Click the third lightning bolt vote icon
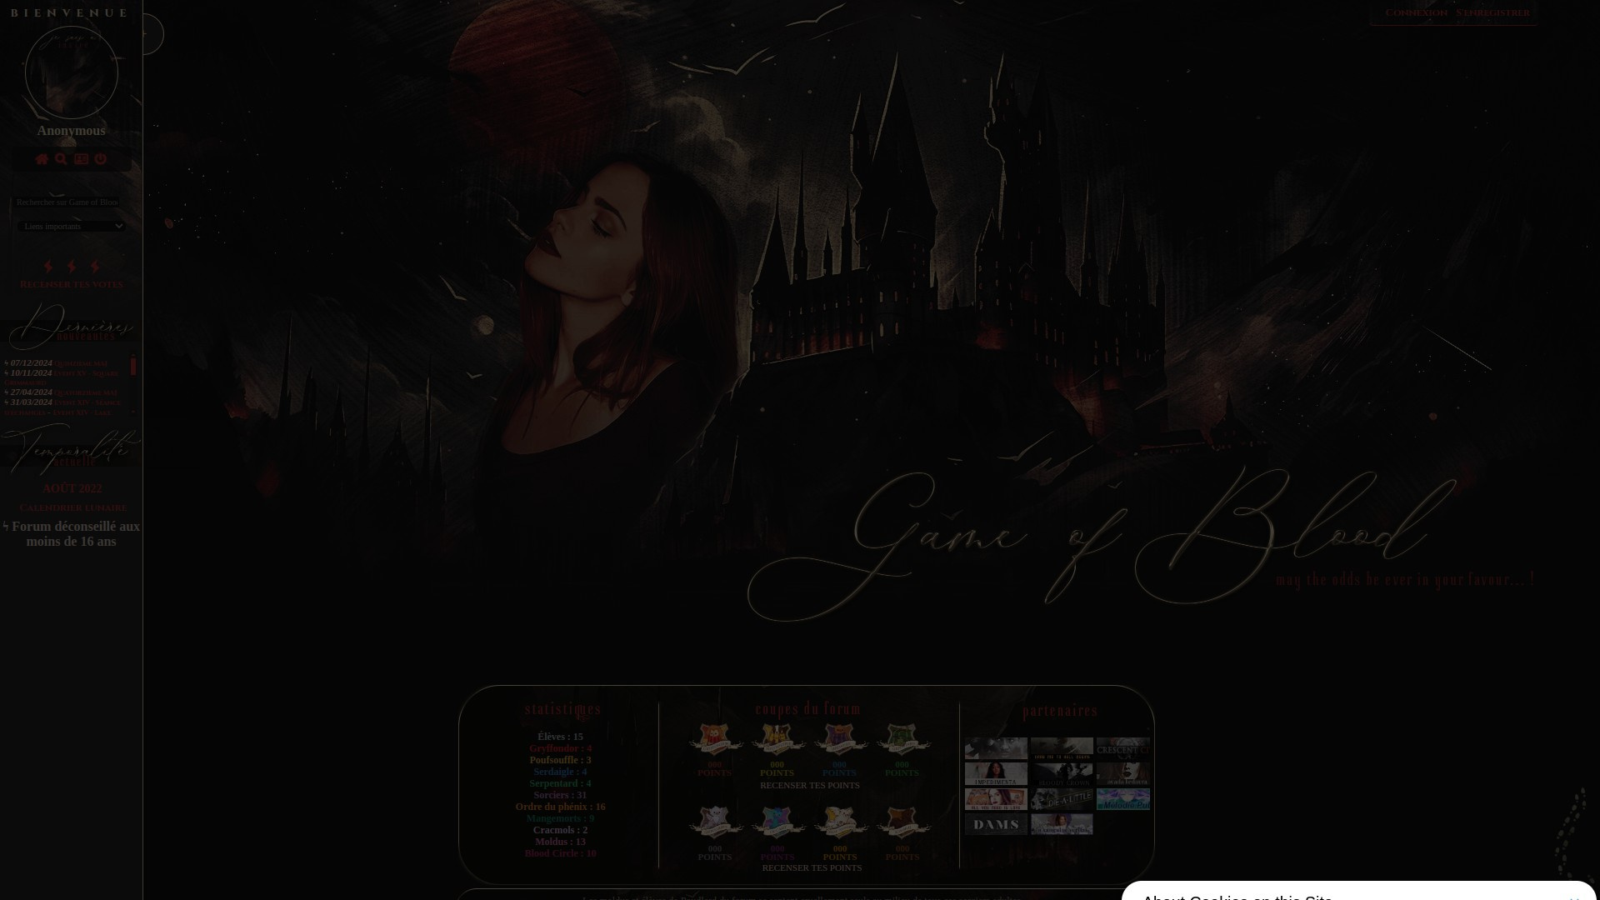The height and width of the screenshot is (900, 1600). coord(95,267)
